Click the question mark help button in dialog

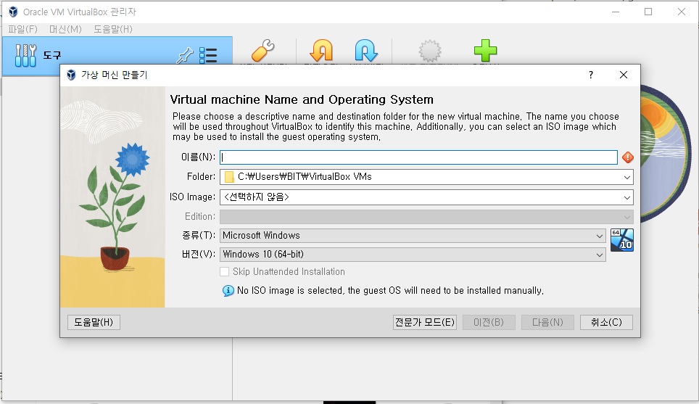591,75
